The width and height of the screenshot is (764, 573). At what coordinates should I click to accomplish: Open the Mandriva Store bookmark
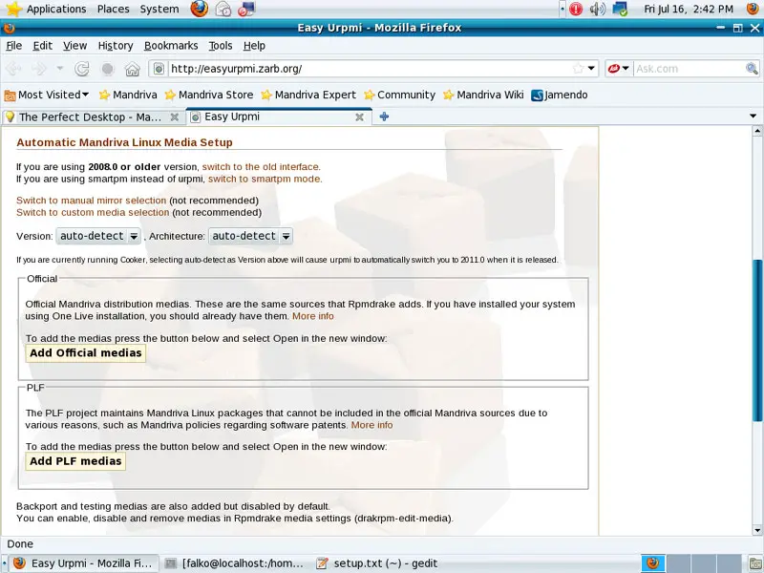click(209, 95)
